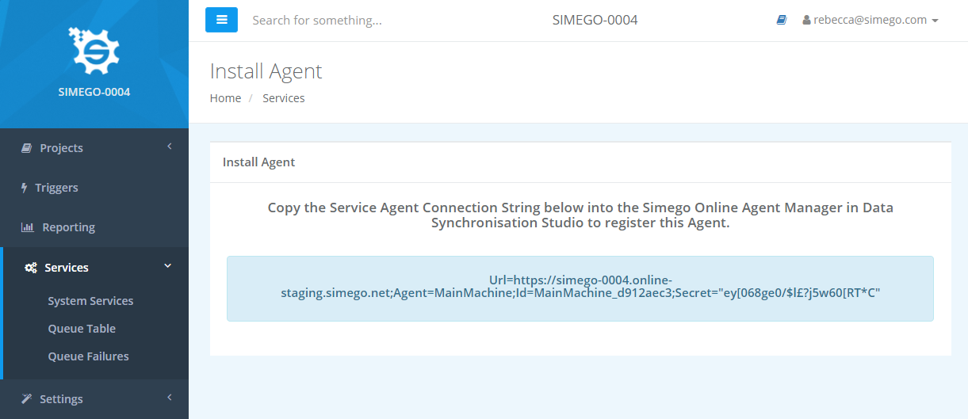968x419 pixels.
Task: Click the Services breadcrumb link
Action: pyautogui.click(x=284, y=98)
